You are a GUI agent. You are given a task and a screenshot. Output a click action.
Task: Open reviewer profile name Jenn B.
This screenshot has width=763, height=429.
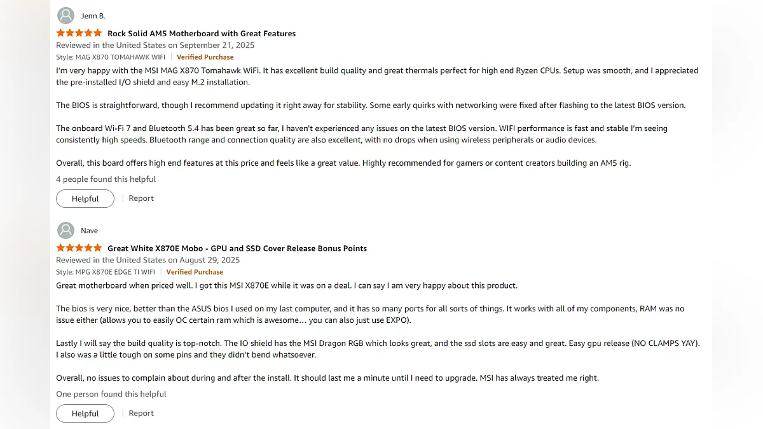(93, 16)
